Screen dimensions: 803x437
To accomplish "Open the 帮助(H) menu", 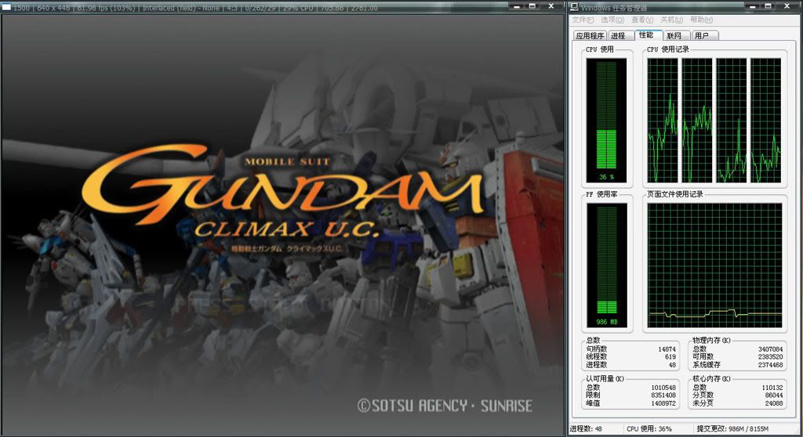I will [702, 20].
